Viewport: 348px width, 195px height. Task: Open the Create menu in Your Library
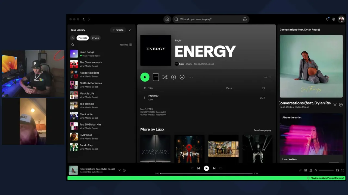118,30
